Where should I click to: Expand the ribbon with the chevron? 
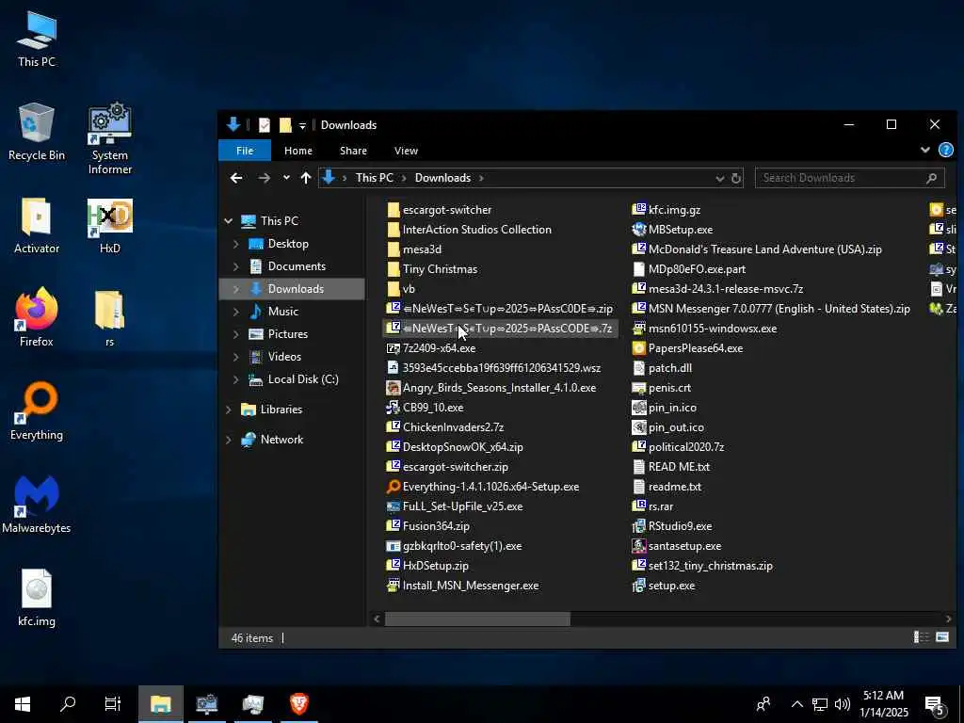click(924, 150)
